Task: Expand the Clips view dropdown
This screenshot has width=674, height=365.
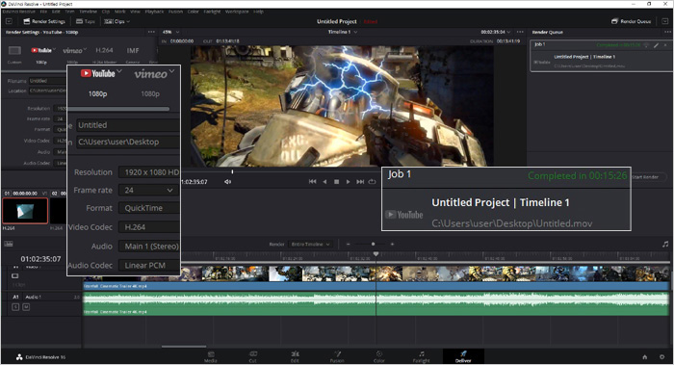Action: (x=117, y=21)
